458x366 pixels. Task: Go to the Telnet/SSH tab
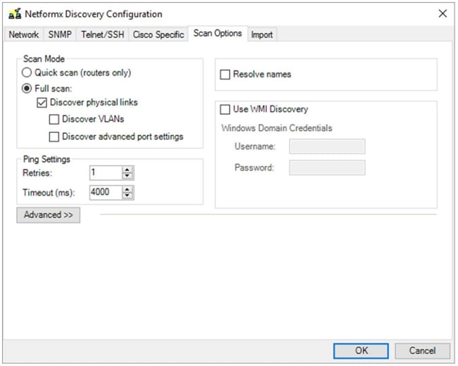click(103, 34)
